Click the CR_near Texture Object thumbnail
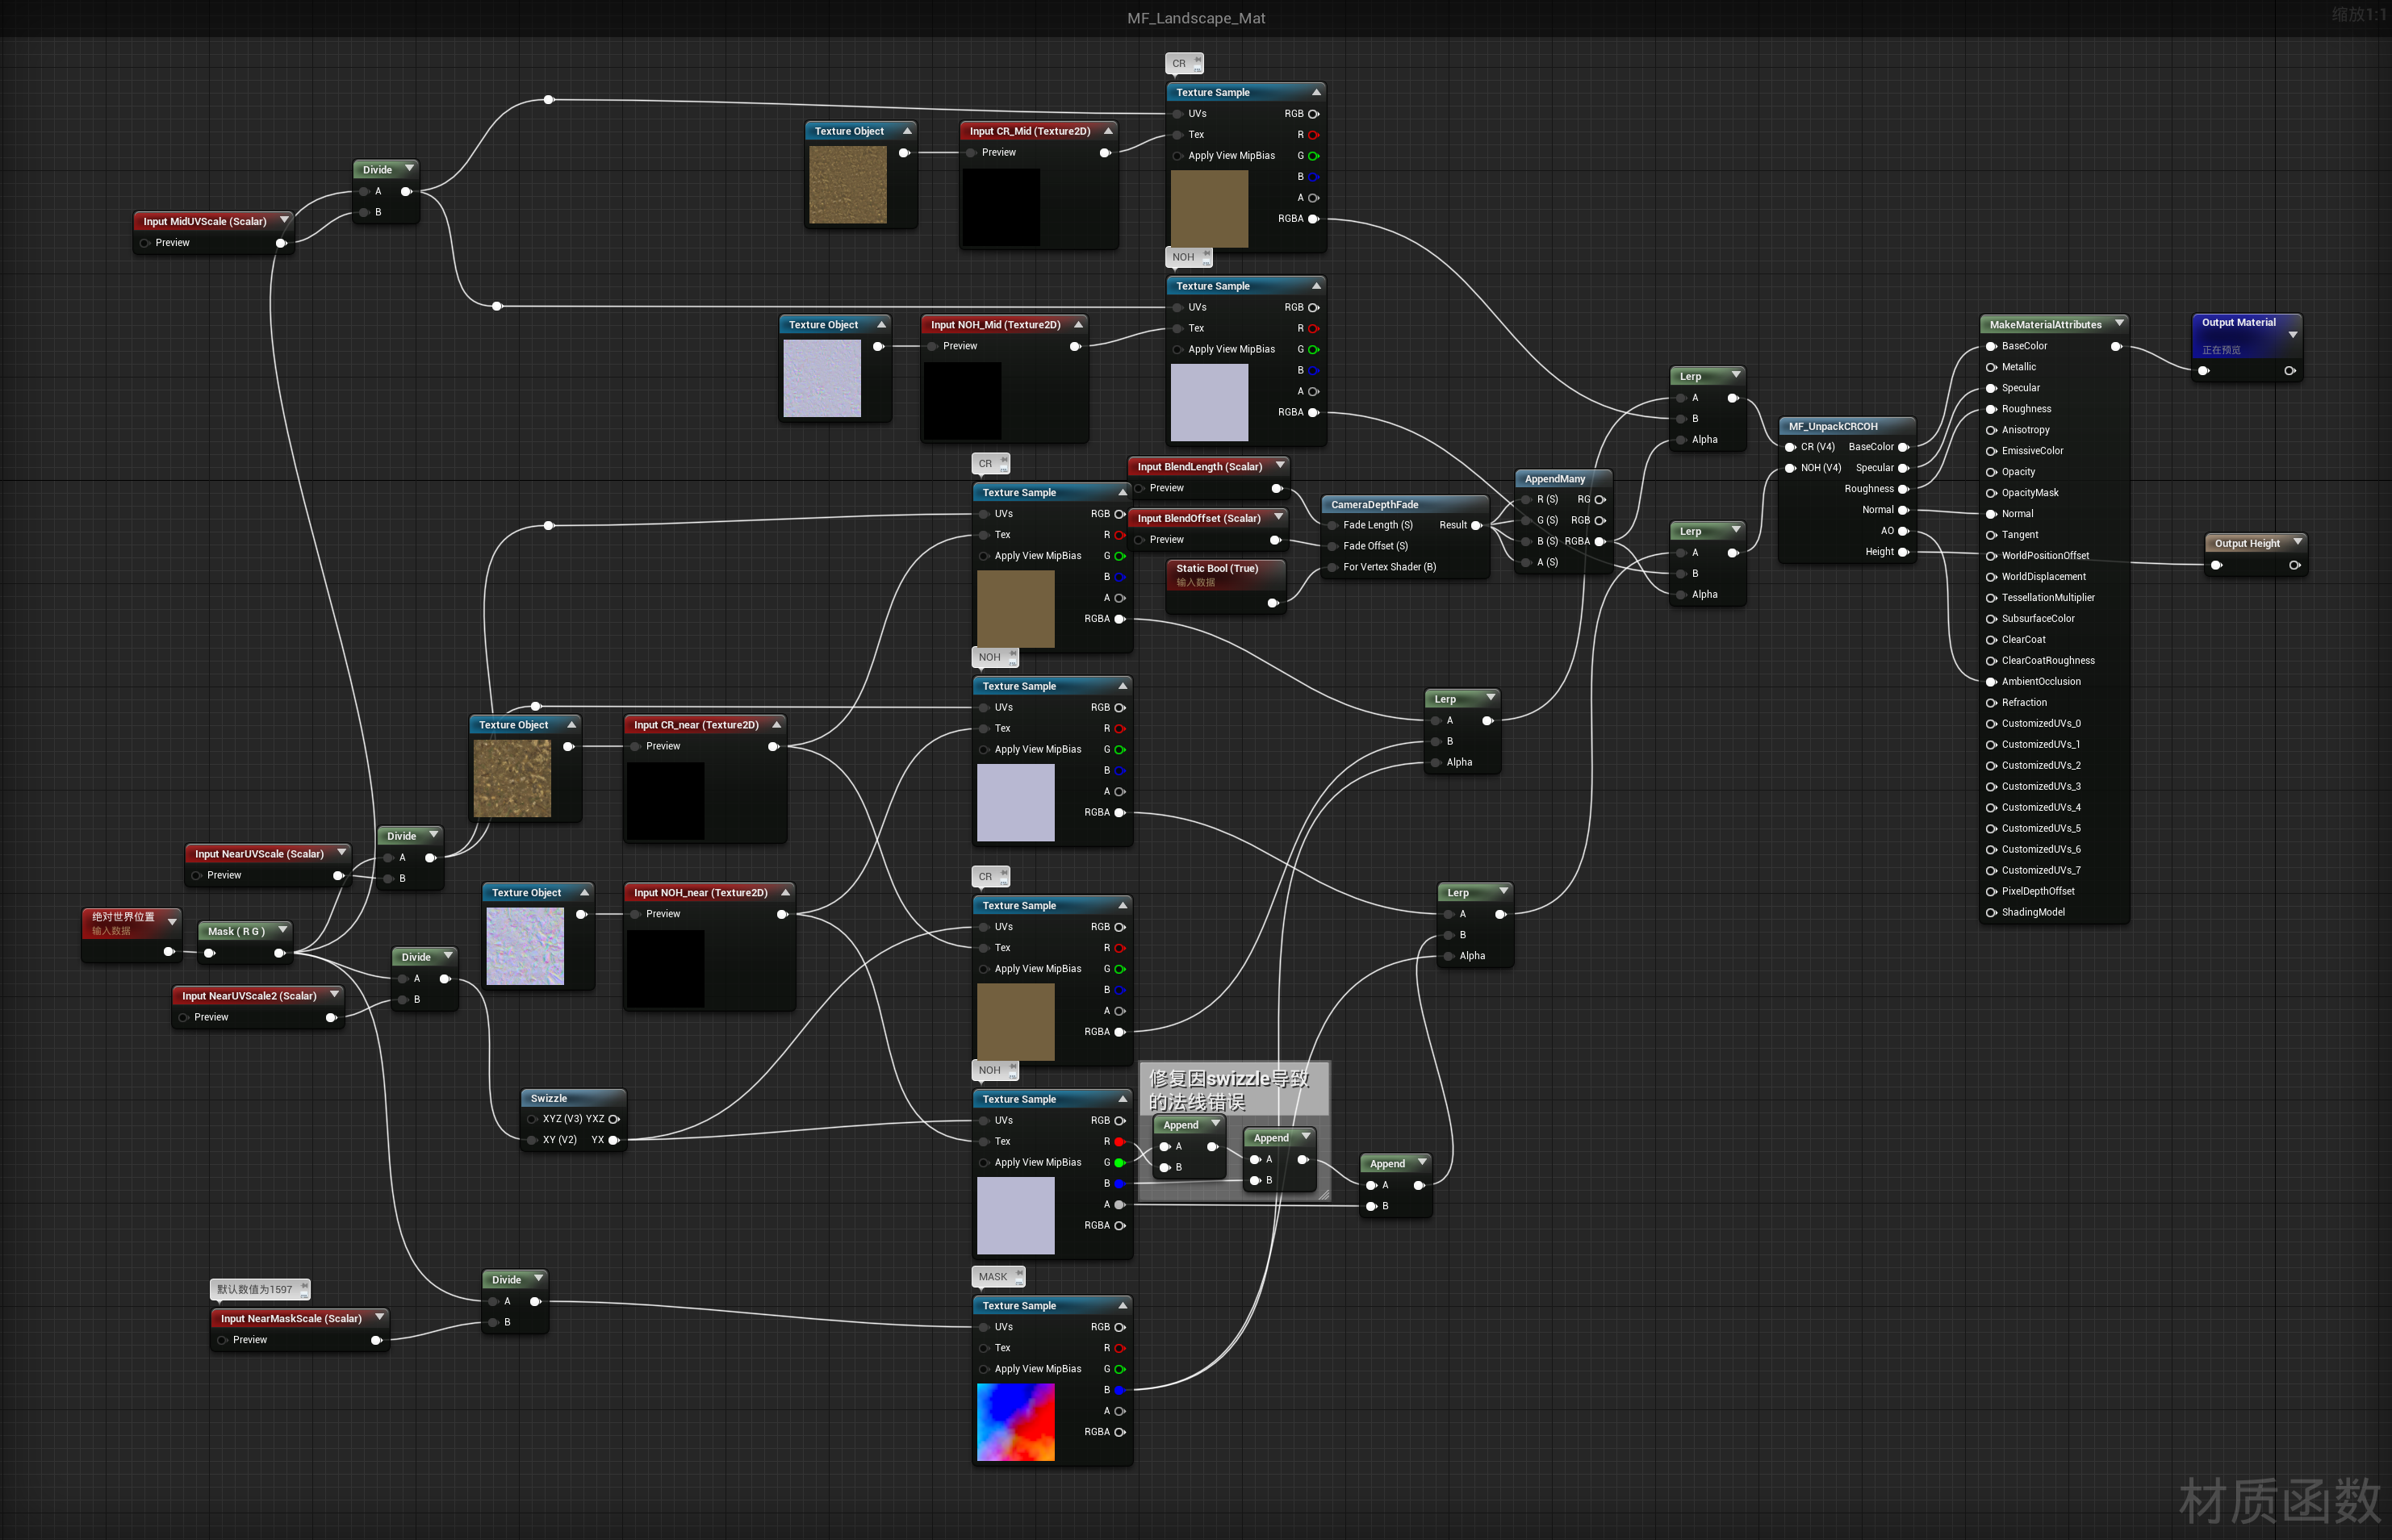2392x1540 pixels. 511,778
